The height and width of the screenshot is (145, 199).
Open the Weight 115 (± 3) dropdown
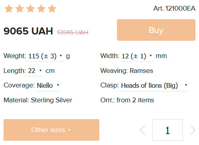45,56
